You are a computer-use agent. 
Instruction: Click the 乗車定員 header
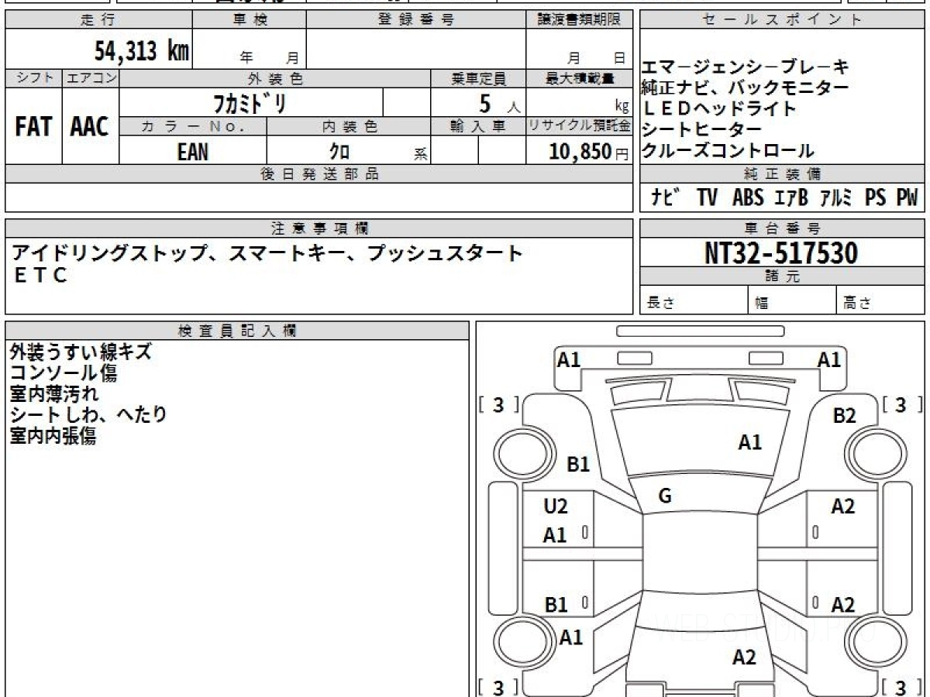(x=478, y=78)
